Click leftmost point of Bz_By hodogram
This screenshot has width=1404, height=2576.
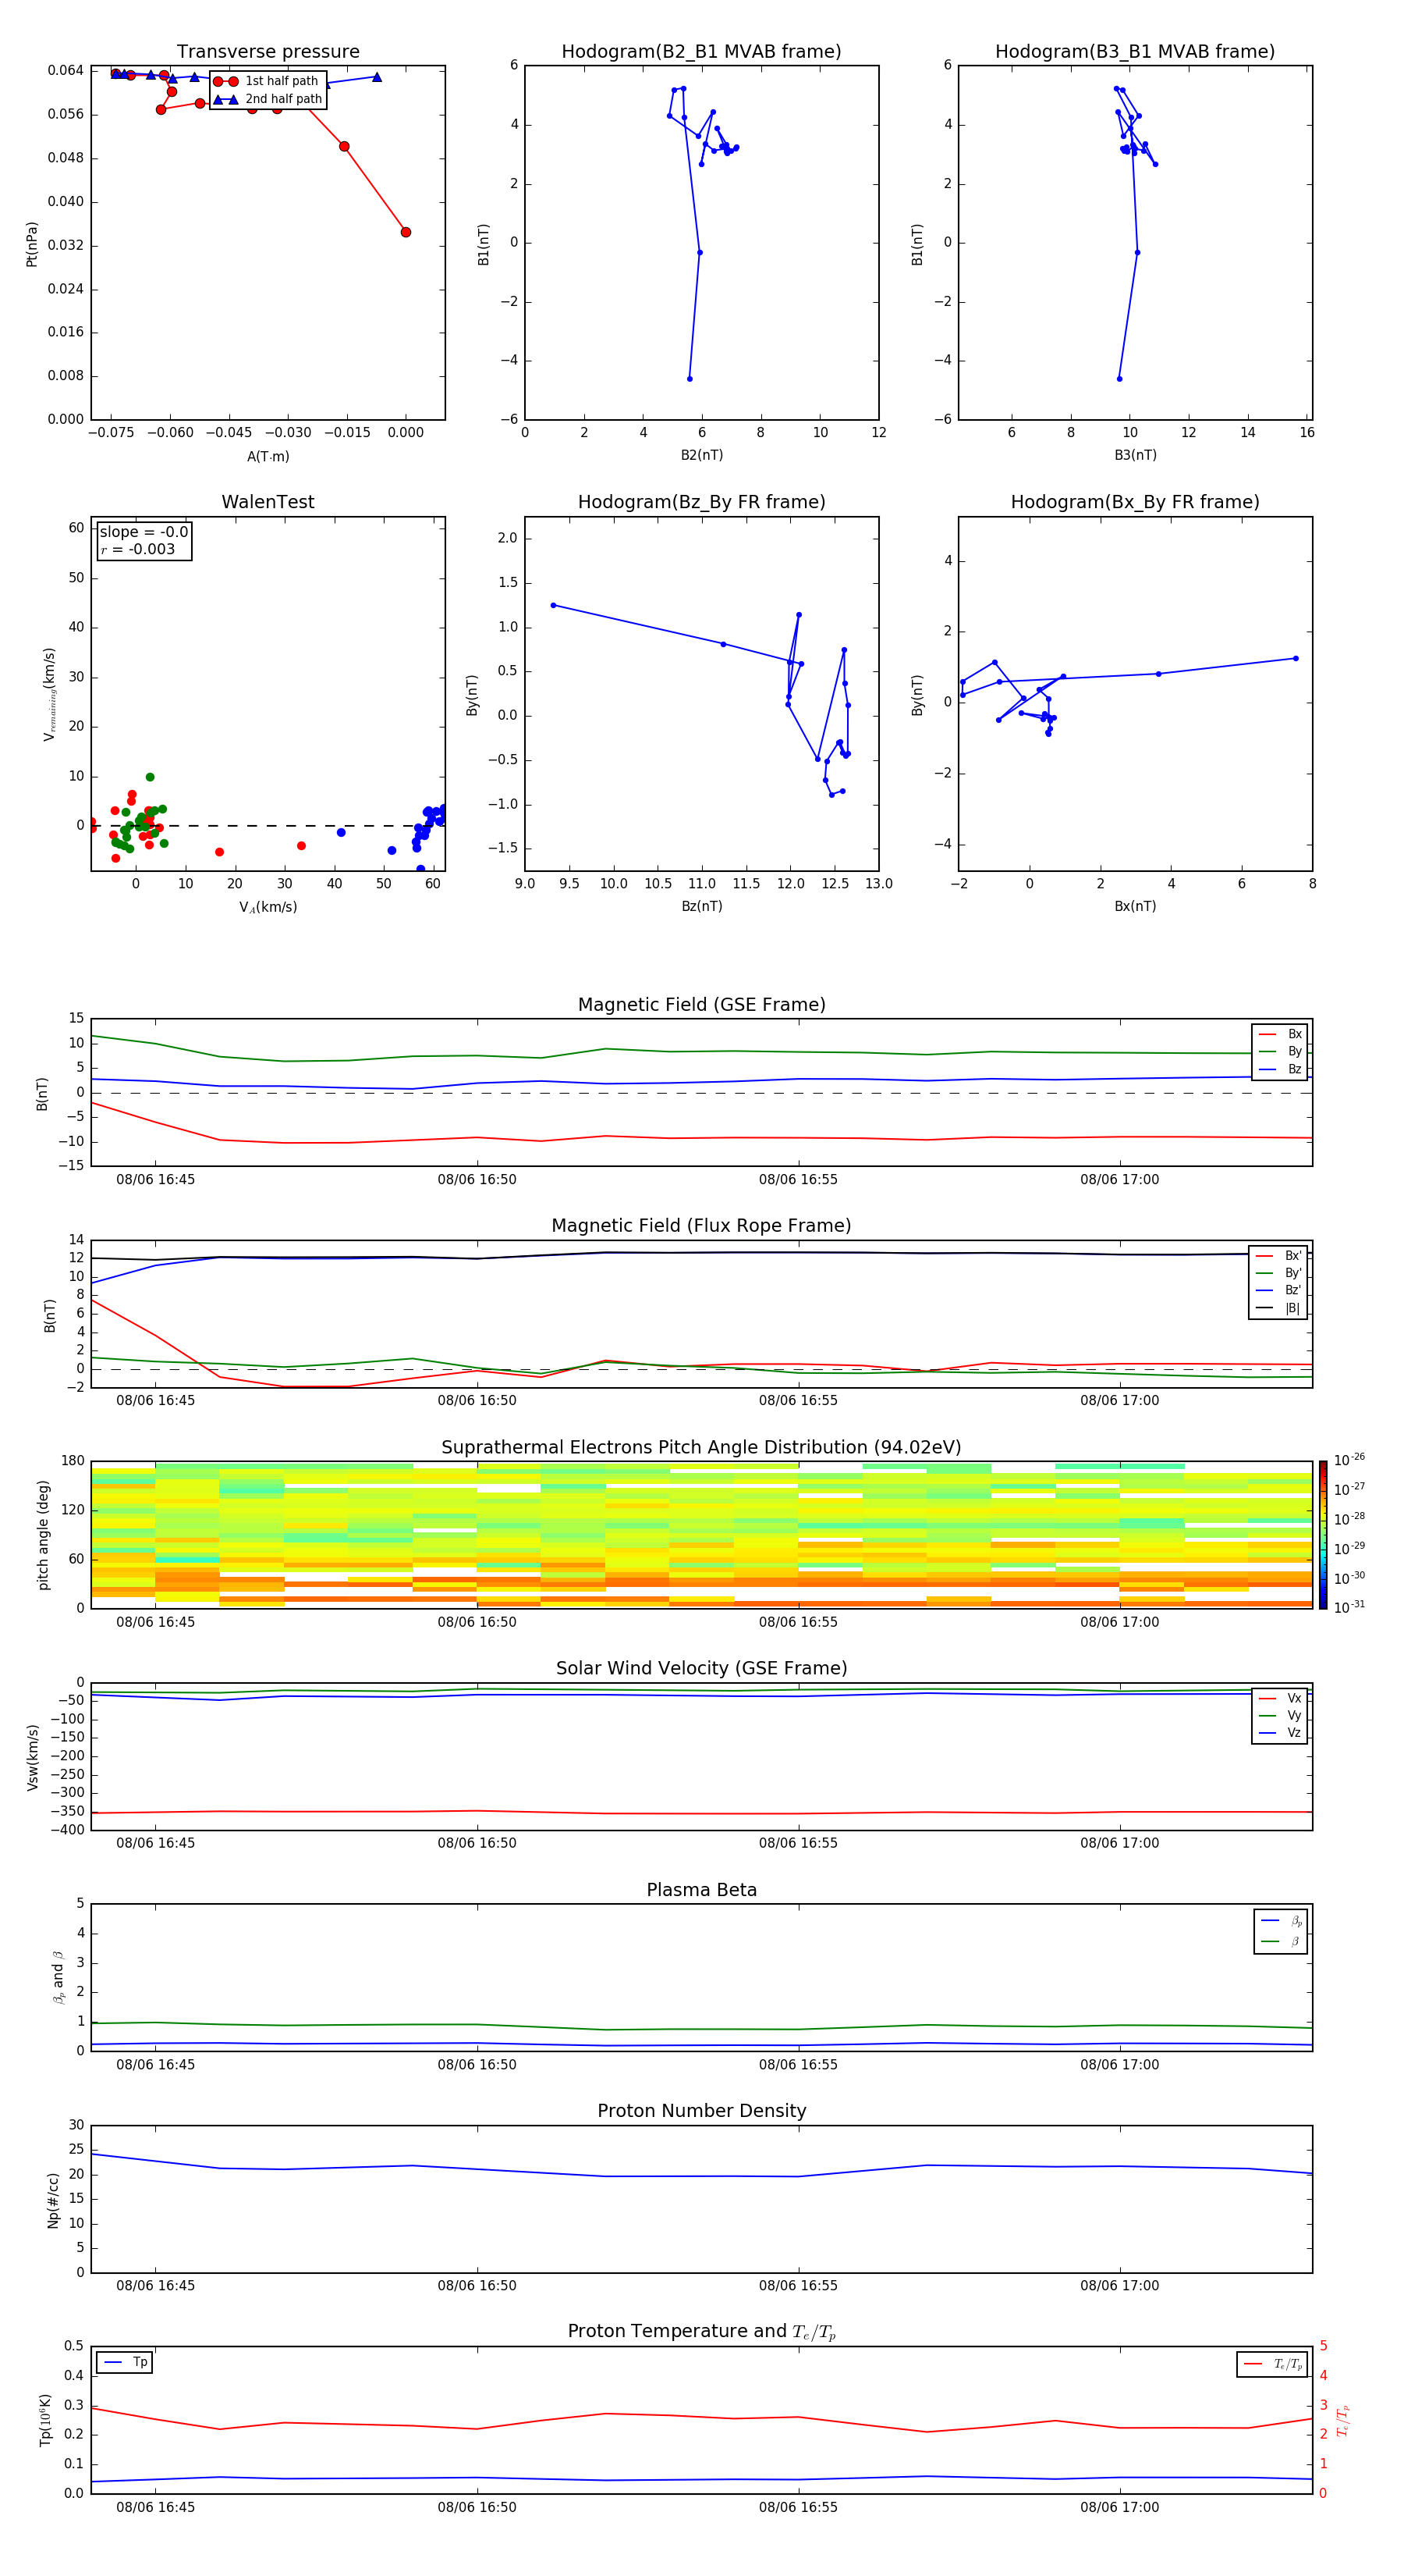pos(554,605)
